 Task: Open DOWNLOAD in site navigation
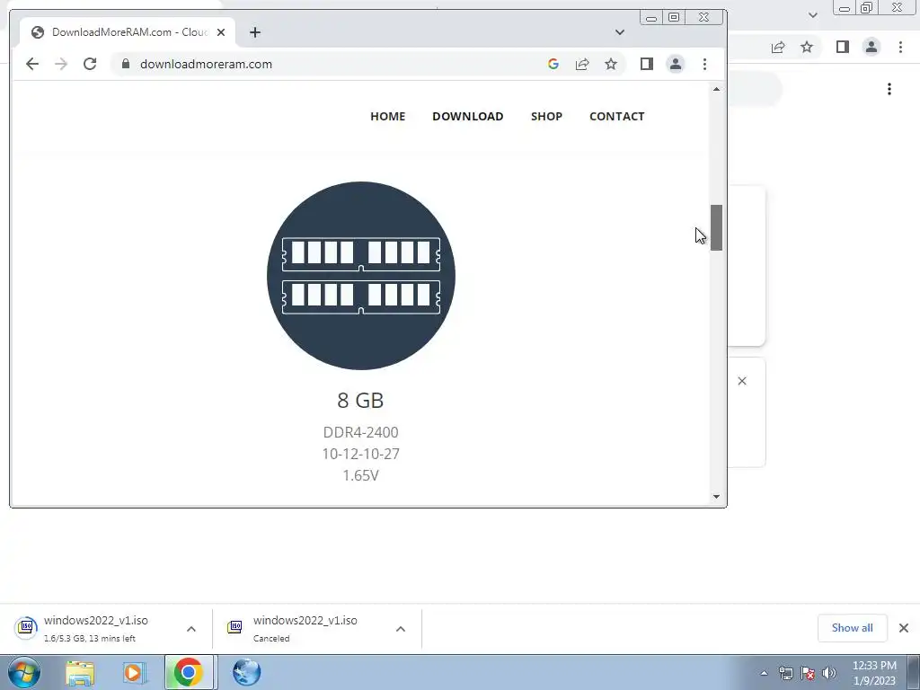467,116
